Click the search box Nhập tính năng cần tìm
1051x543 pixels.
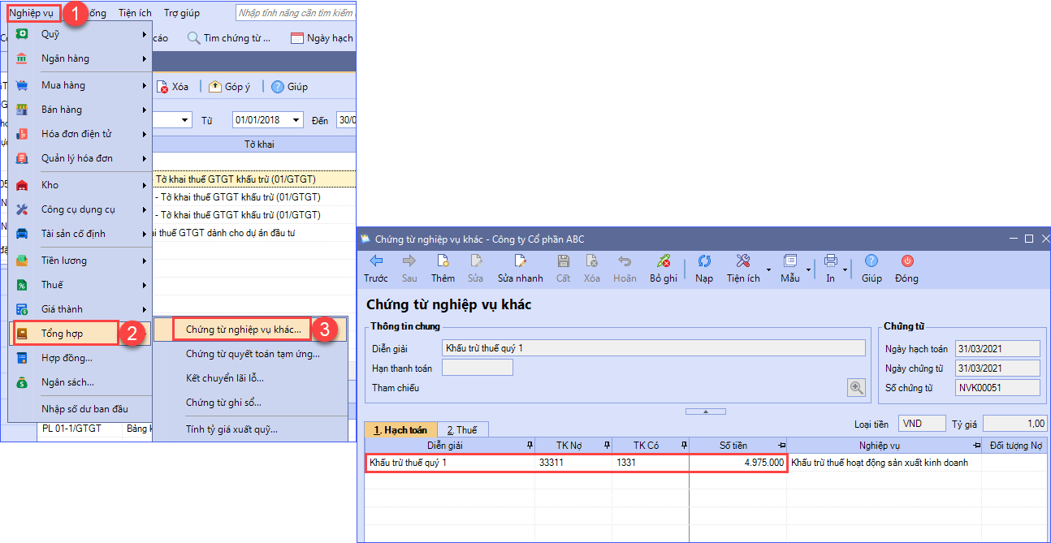294,13
